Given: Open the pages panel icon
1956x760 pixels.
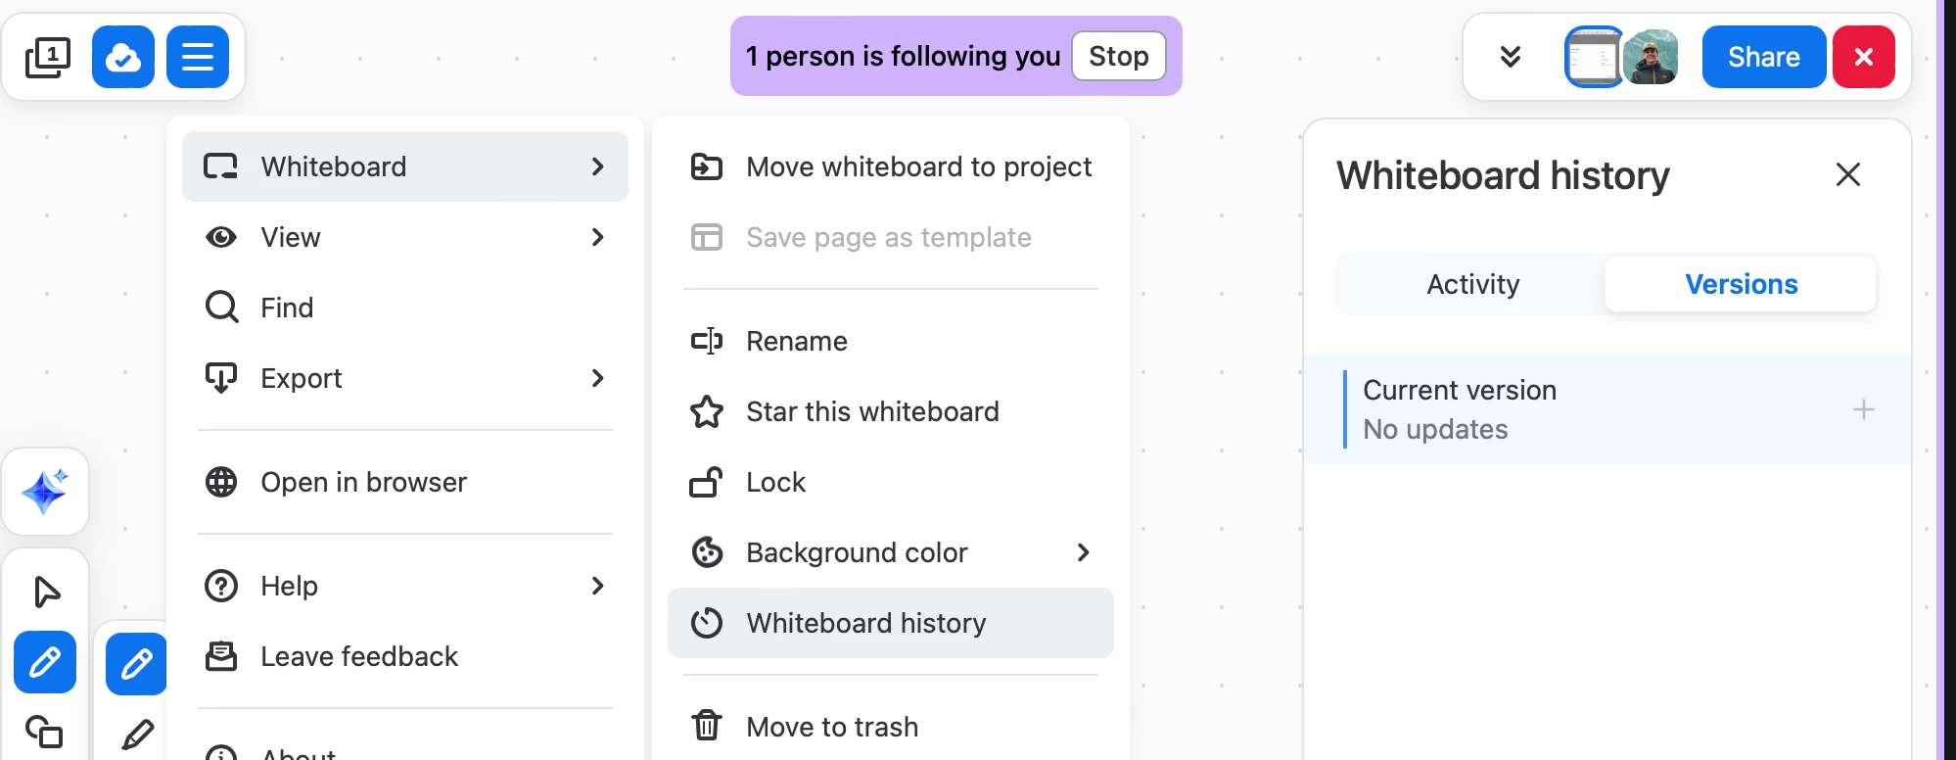Looking at the screenshot, I should (47, 57).
